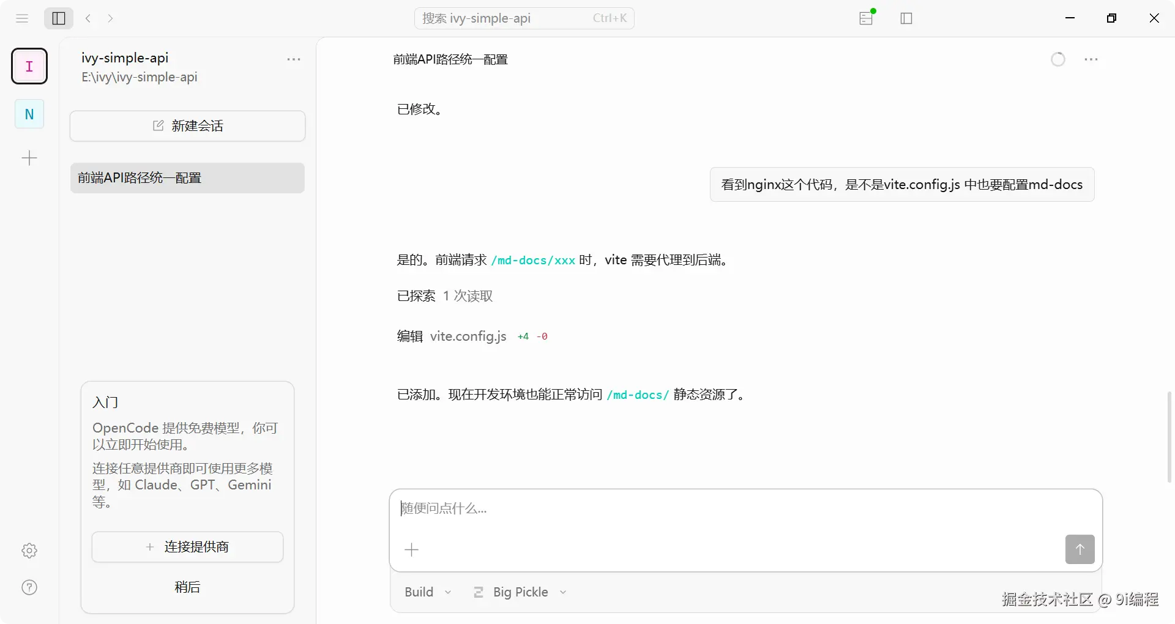Toggle the right side panel icon
This screenshot has height=624, width=1175.
[x=906, y=18]
